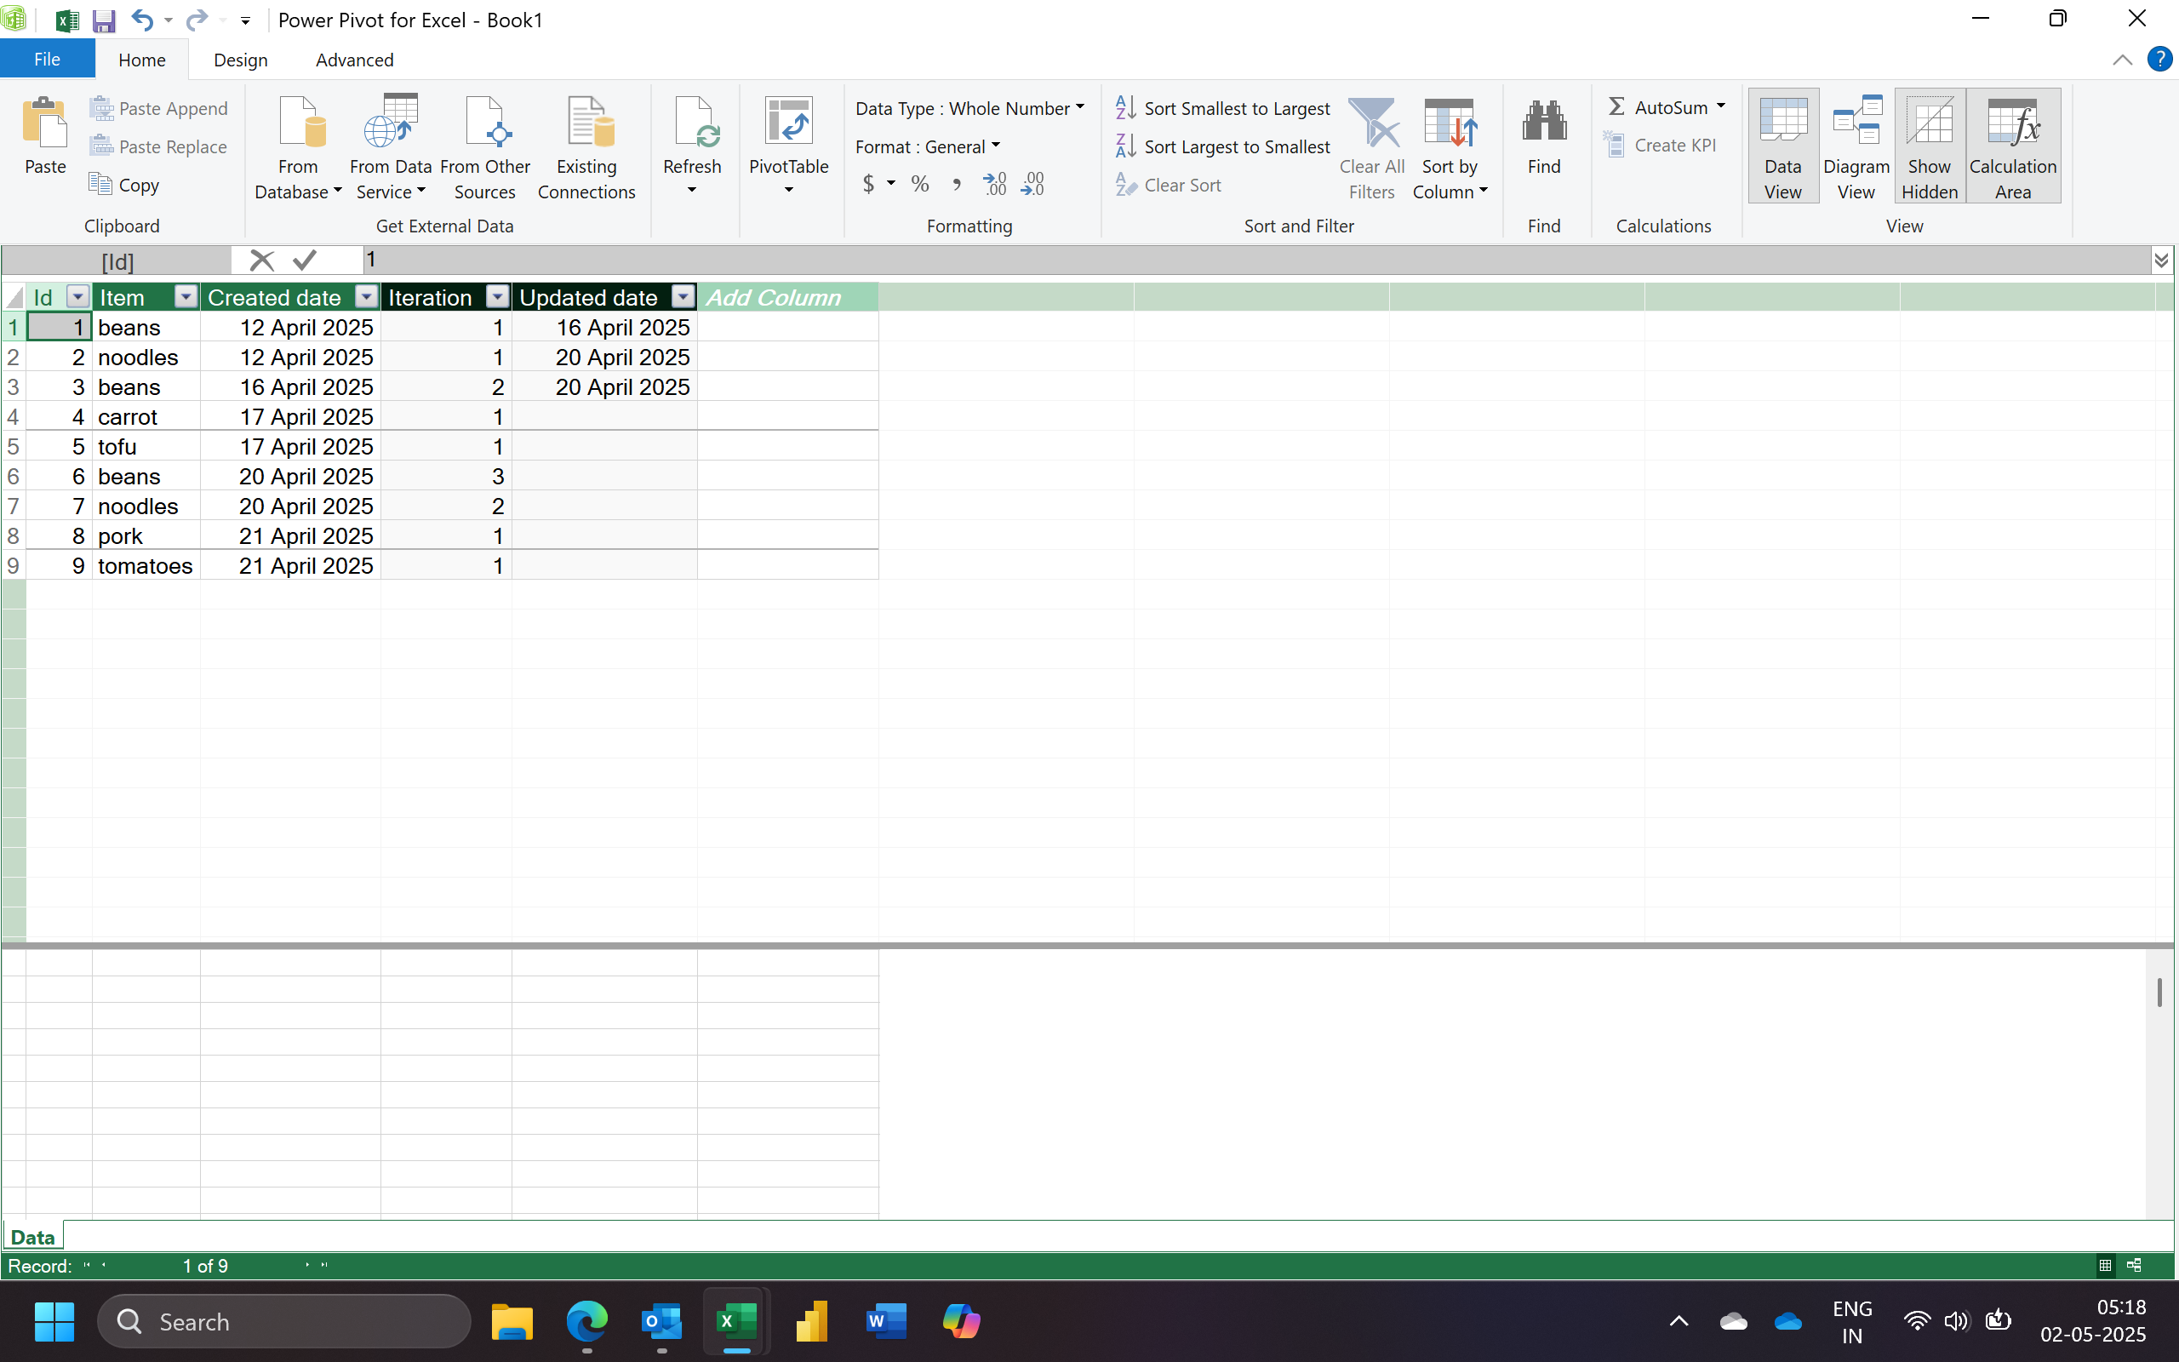Open the Advanced ribbon tab
Image resolution: width=2179 pixels, height=1362 pixels.
pos(354,60)
